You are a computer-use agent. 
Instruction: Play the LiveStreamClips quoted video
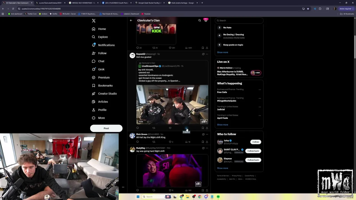tap(172, 104)
